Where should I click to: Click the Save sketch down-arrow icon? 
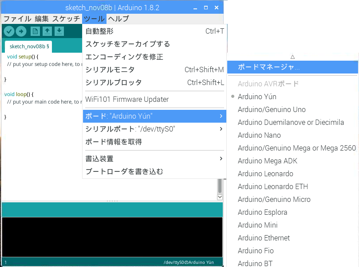click(59, 31)
